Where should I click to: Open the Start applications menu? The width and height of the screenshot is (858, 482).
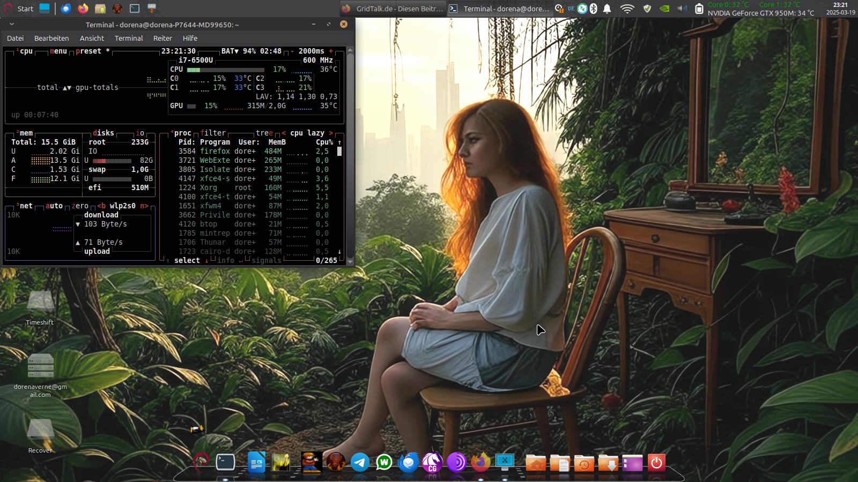pyautogui.click(x=19, y=9)
